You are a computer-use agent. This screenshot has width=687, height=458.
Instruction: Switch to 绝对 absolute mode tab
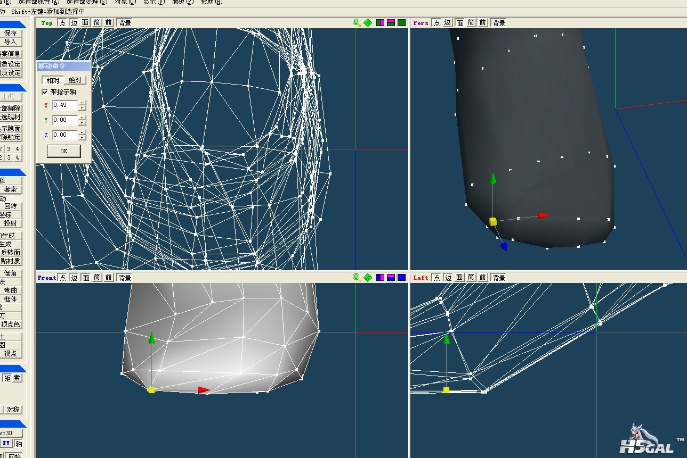point(75,80)
